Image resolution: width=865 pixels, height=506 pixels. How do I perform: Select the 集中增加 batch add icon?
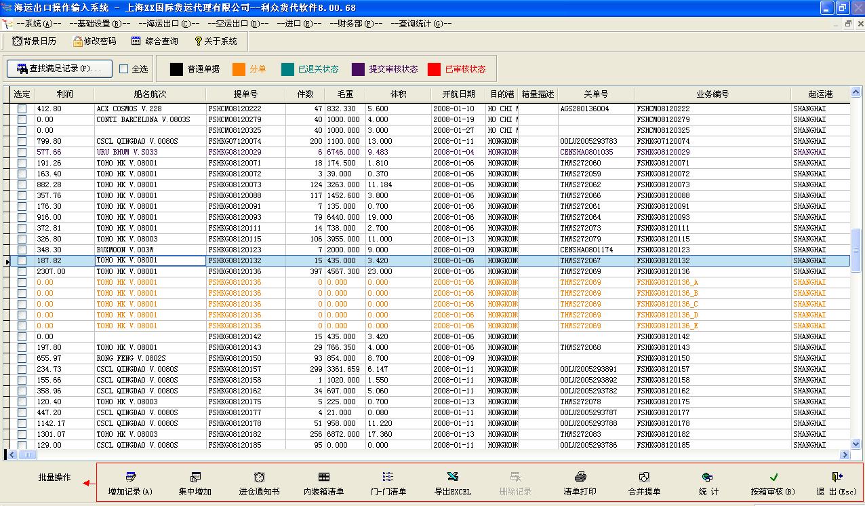195,484
